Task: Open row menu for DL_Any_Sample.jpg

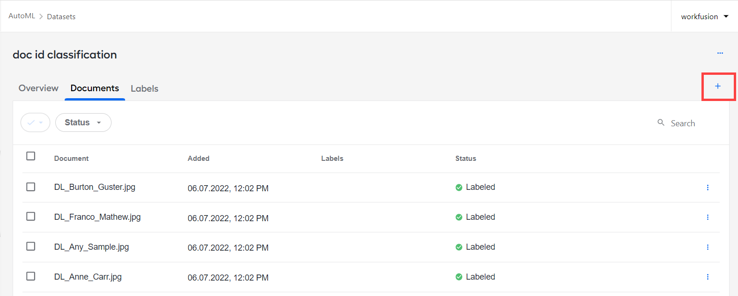Action: 708,247
